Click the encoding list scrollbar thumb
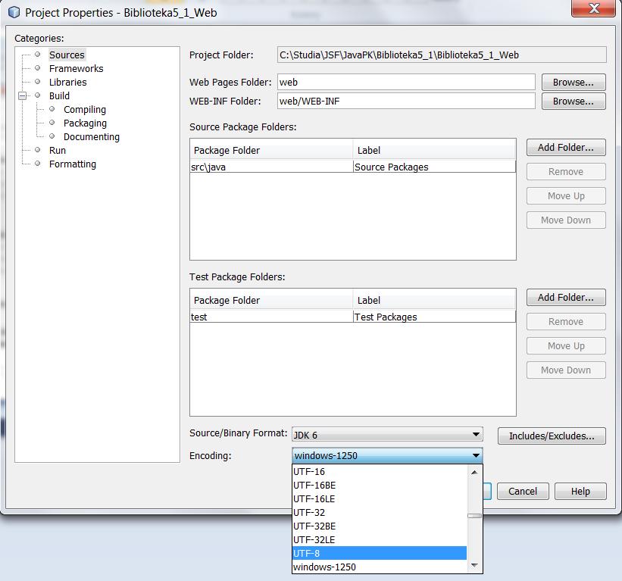 click(474, 516)
